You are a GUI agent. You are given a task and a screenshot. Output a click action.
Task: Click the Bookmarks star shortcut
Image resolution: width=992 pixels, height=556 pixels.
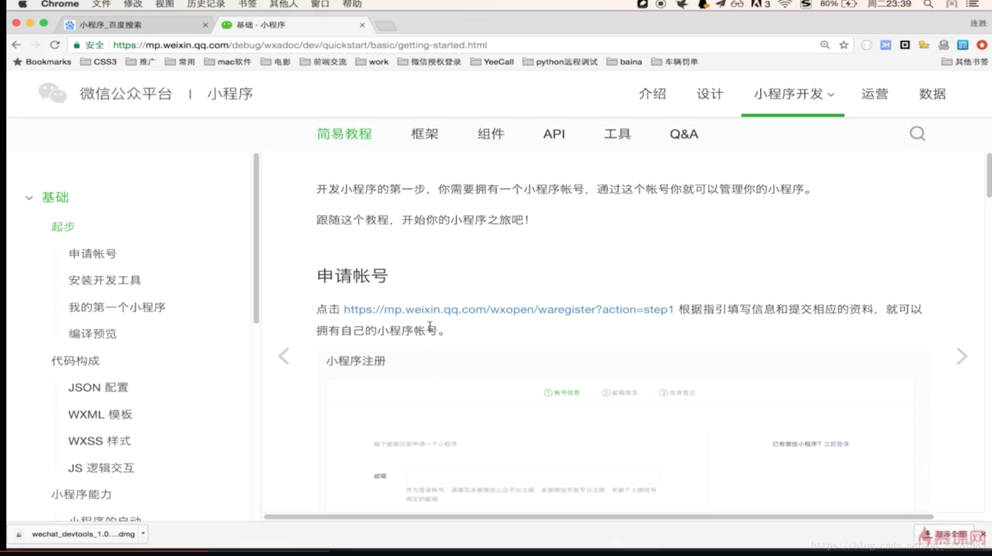[x=42, y=62]
